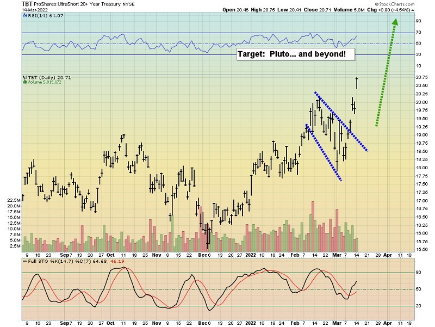Image resolution: width=435 pixels, height=327 pixels.
Task: Click the Close 20.71 value
Action: [x=318, y=10]
